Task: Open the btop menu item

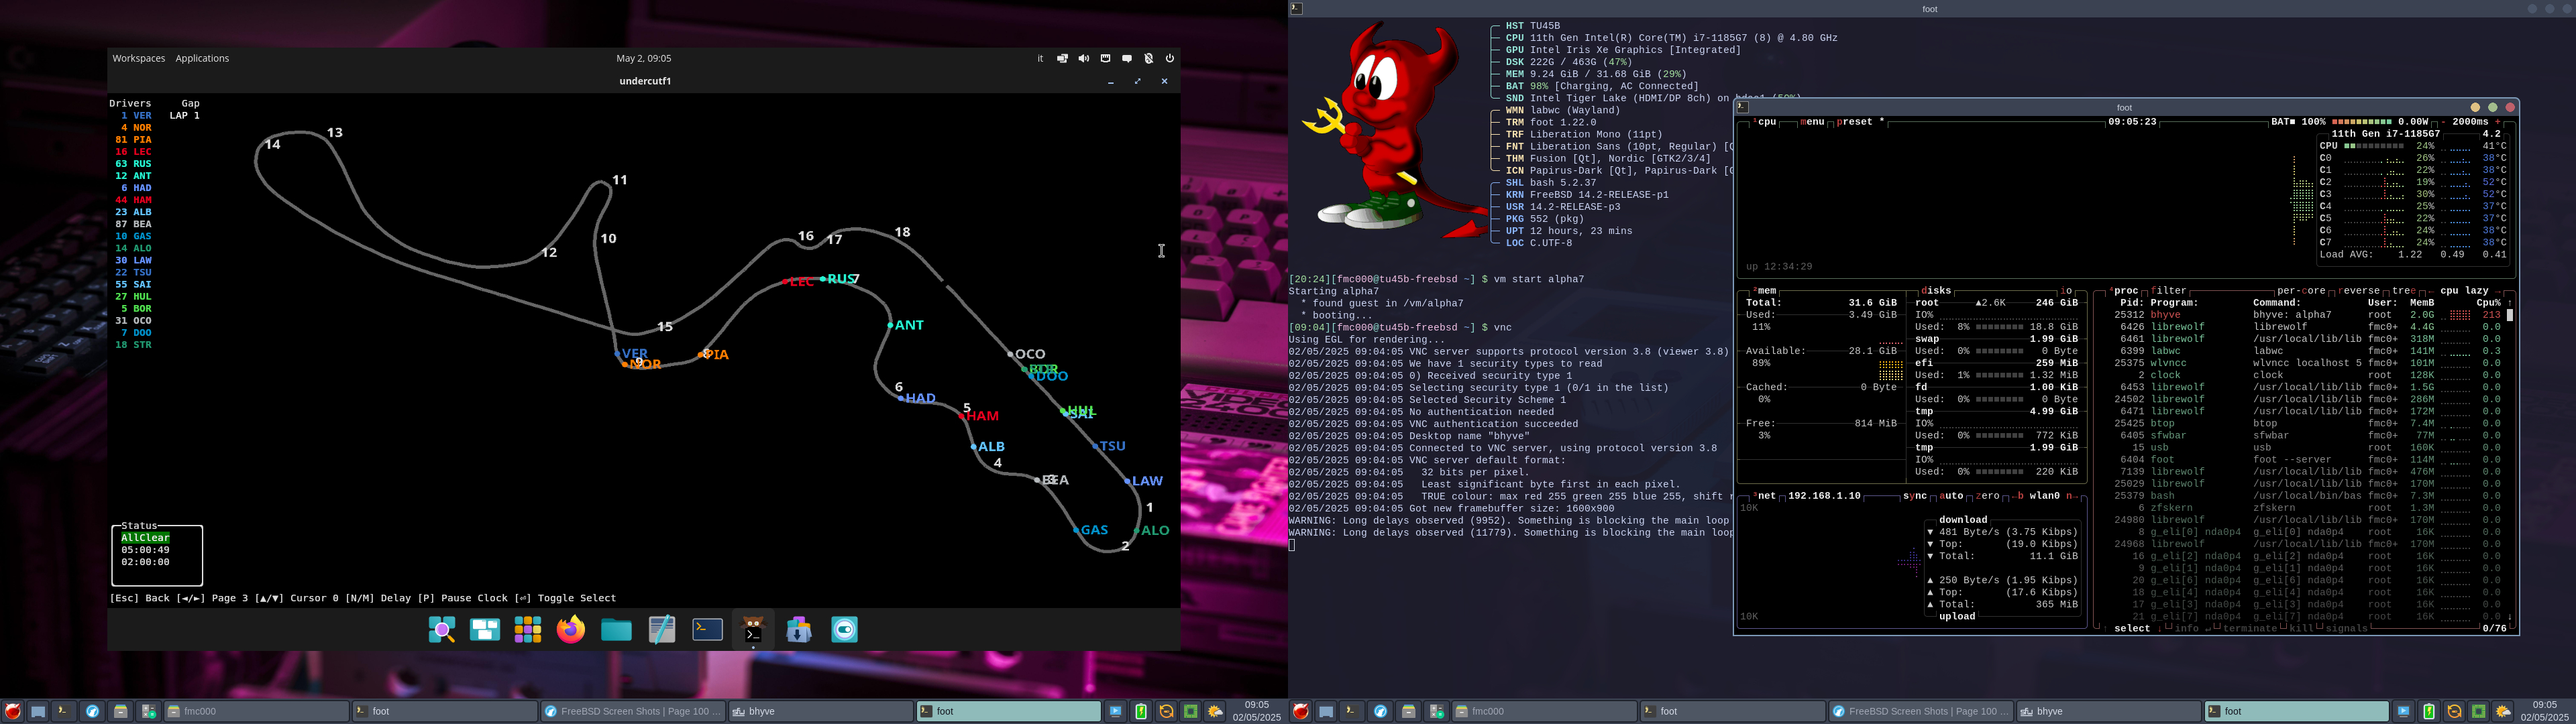Action: [1812, 122]
